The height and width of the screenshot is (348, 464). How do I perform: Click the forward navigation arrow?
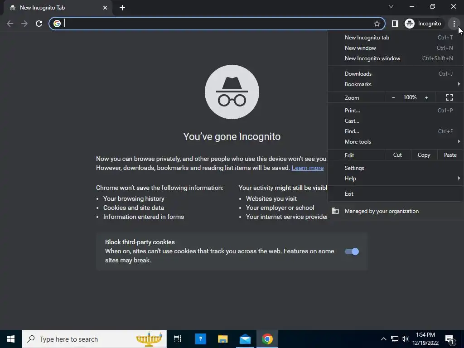(24, 24)
